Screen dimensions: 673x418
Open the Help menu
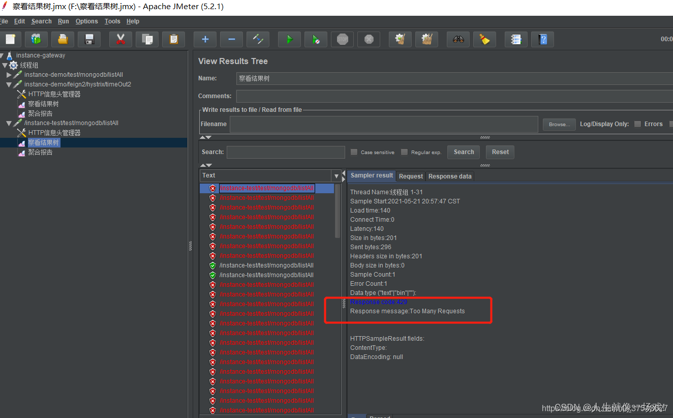(x=133, y=21)
